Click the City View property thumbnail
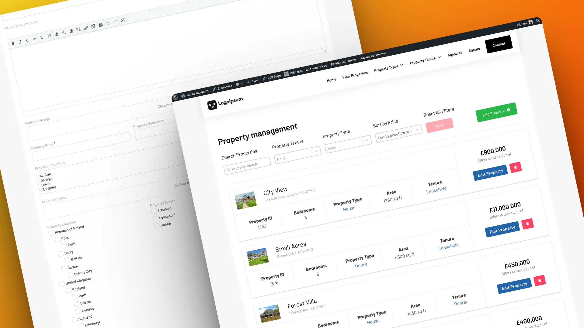584x328 pixels. tap(245, 200)
